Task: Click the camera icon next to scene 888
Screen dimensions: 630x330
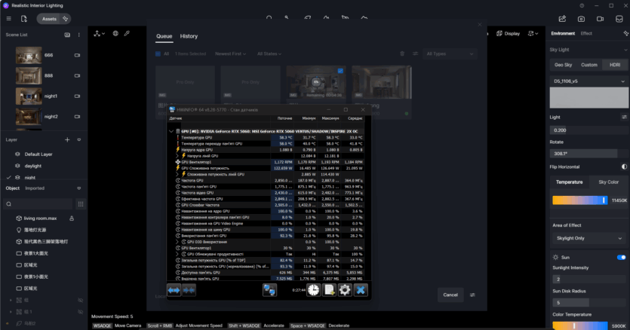Action: point(78,76)
